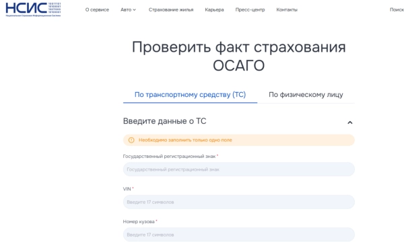Open the 'Пресс-центр' section
Image resolution: width=404 pixels, height=242 pixels.
[x=250, y=10]
